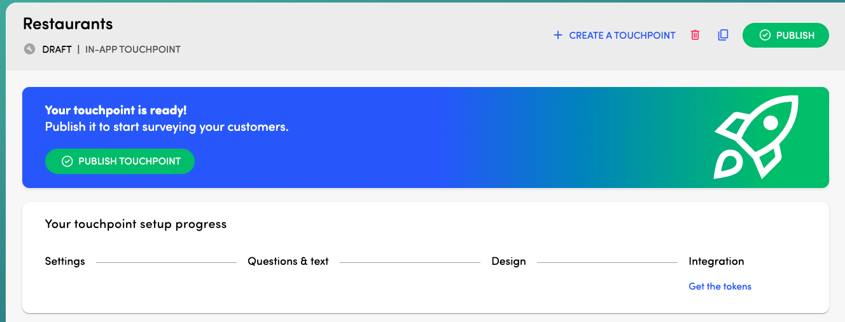Click checkmark icon inside top Publish button
Screen dimensions: 845x322
point(765,36)
